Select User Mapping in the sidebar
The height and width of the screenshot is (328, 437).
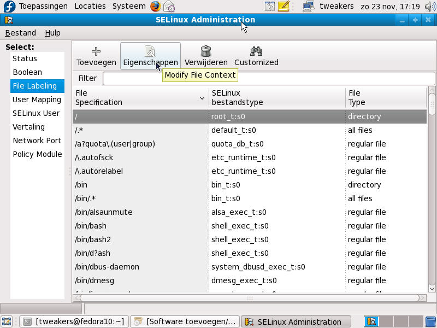pyautogui.click(x=37, y=99)
